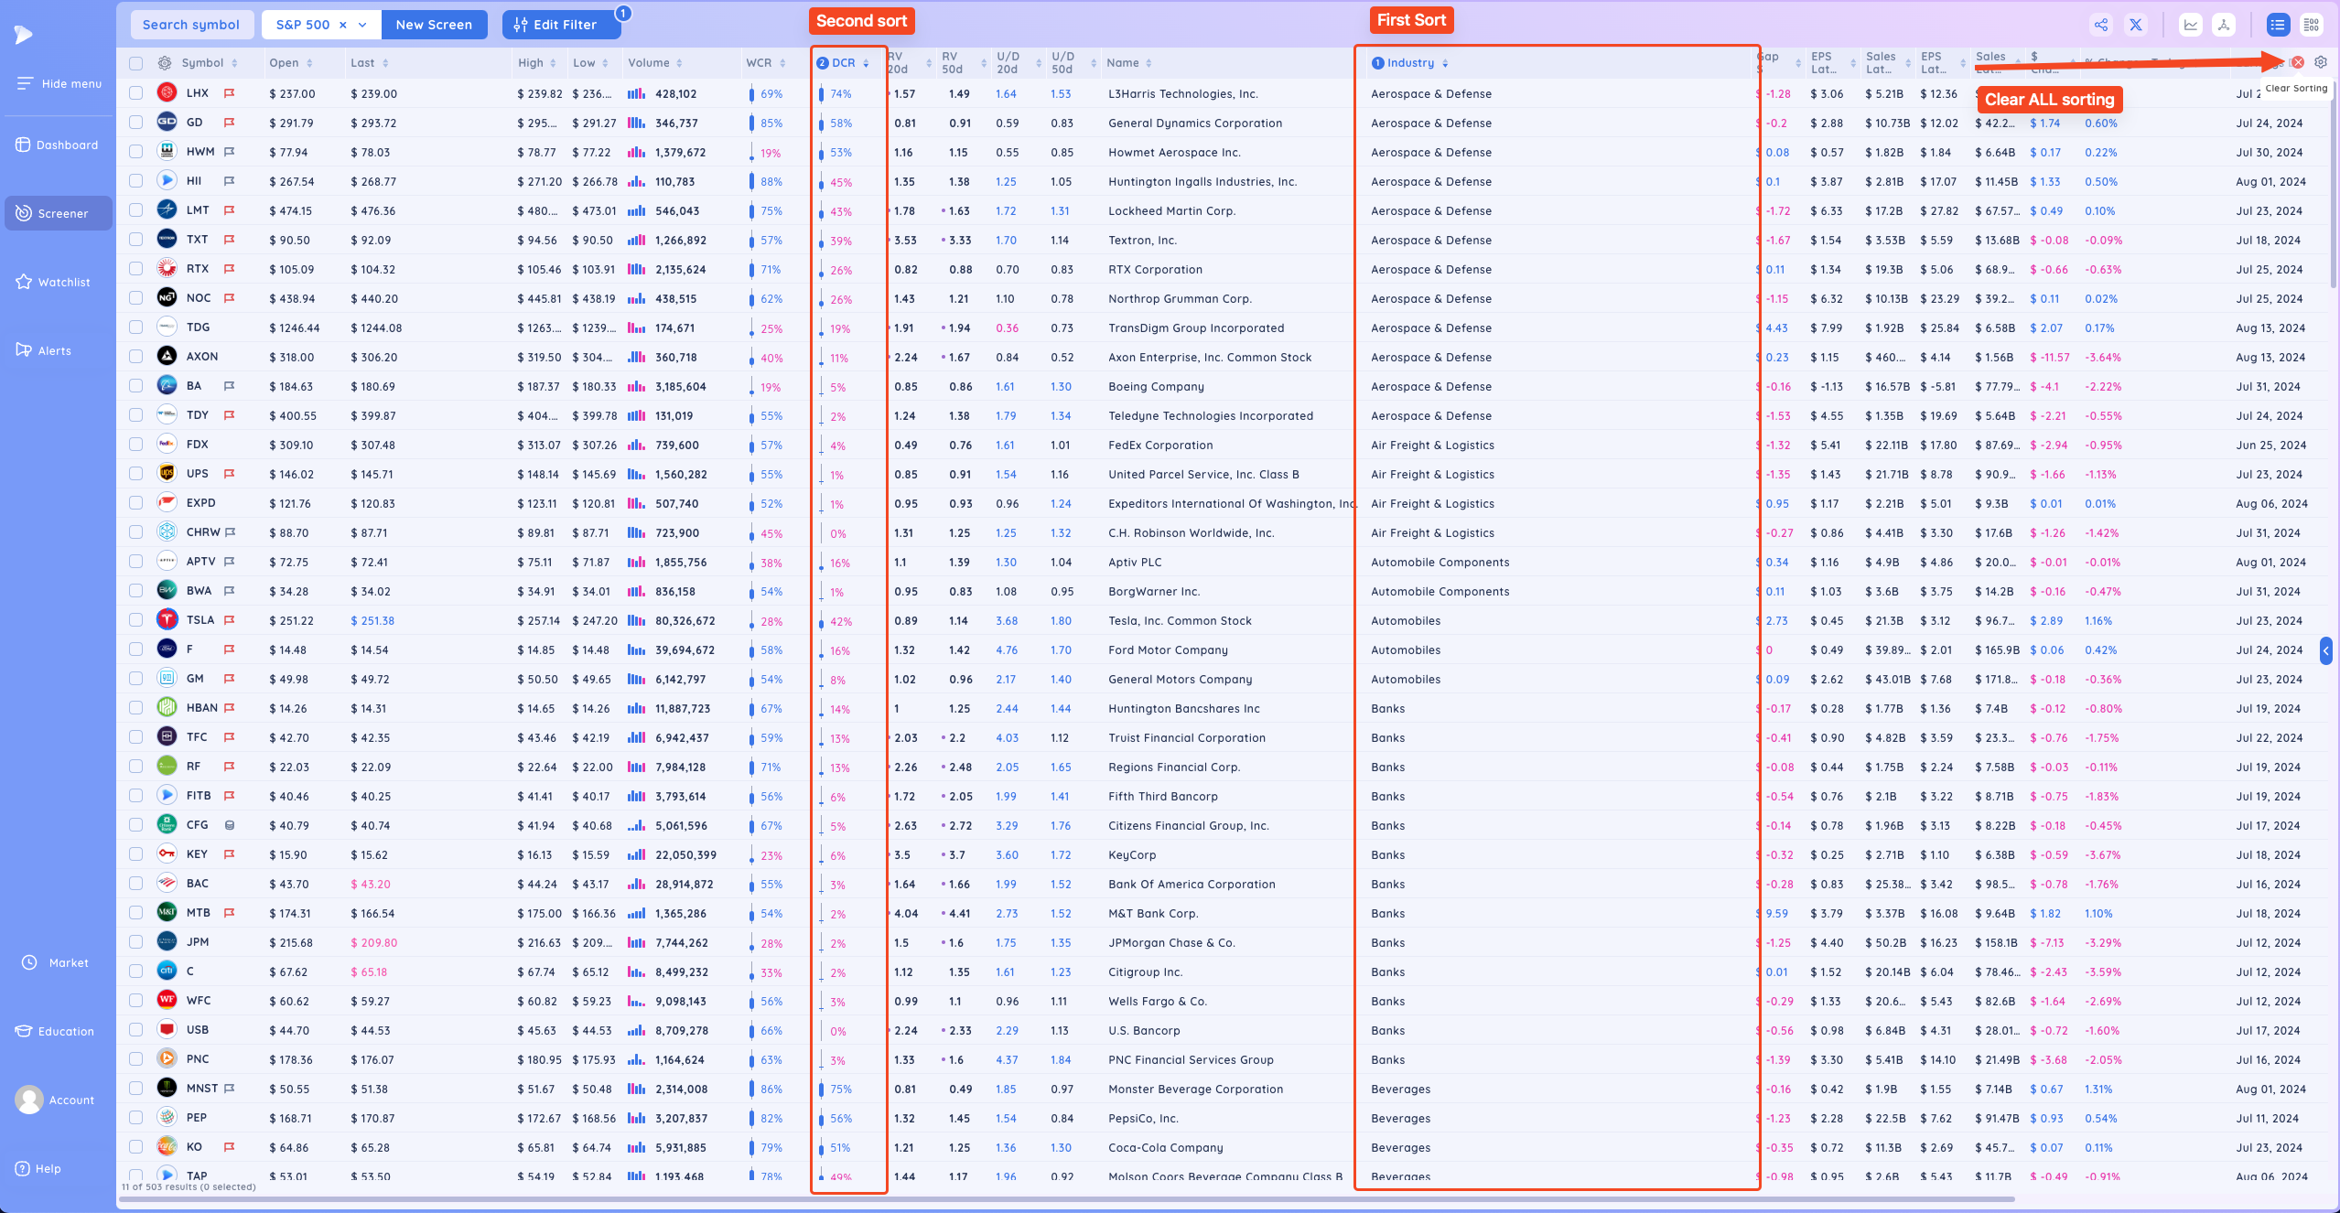Image resolution: width=2340 pixels, height=1213 pixels.
Task: Switch to the list view layout
Action: (x=2278, y=25)
